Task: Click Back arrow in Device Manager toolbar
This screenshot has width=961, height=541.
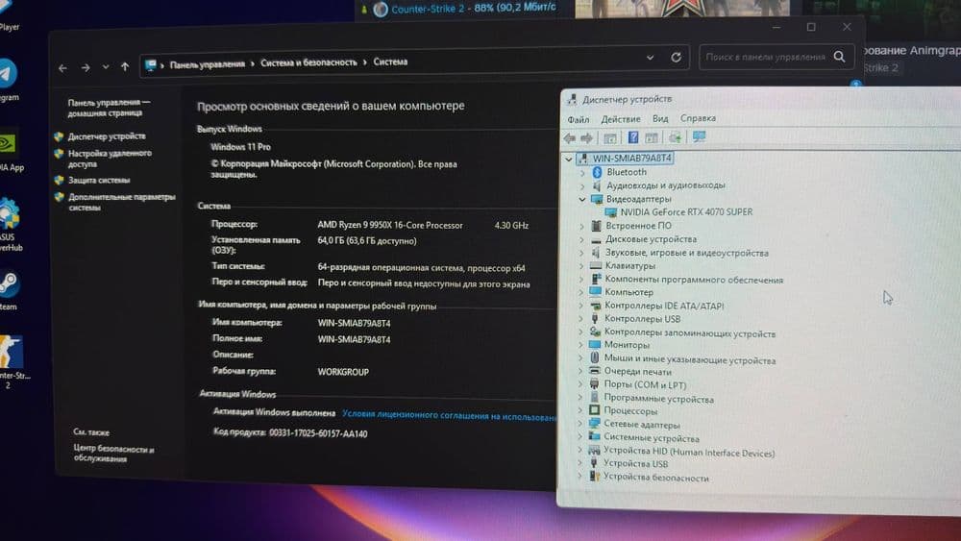Action: tap(569, 137)
